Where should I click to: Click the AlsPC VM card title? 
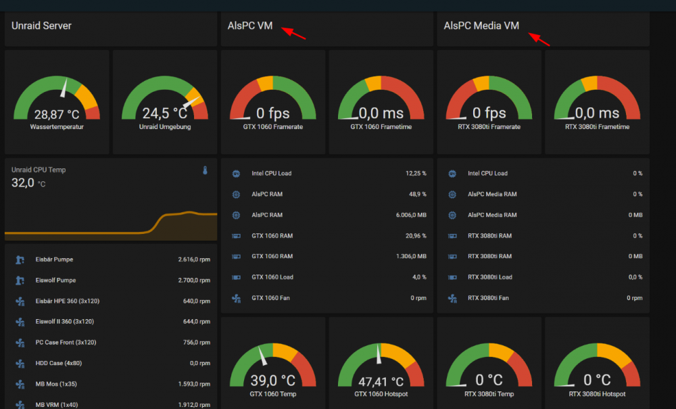[250, 26]
